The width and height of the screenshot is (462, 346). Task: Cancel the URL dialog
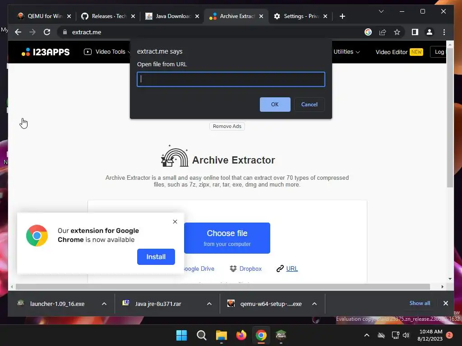tap(310, 105)
